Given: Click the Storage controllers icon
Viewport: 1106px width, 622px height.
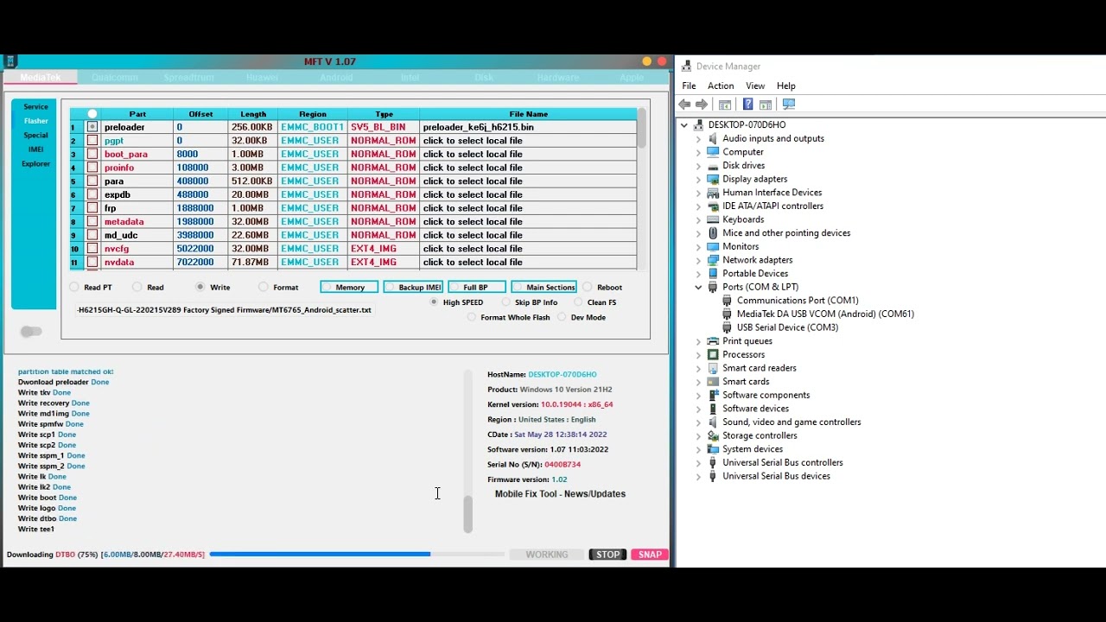Looking at the screenshot, I should [713, 435].
